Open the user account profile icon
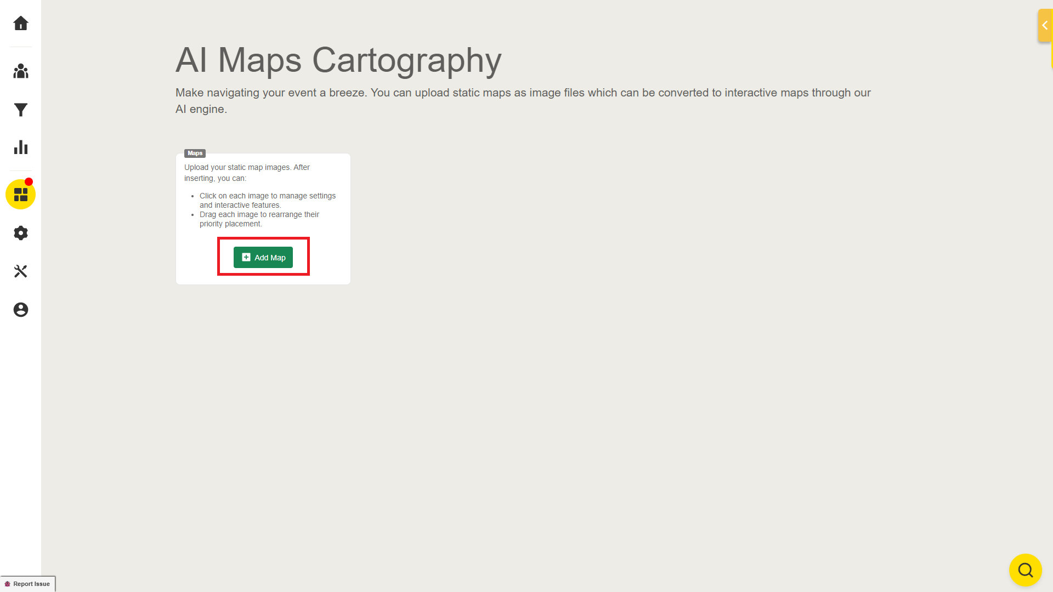 [x=21, y=310]
